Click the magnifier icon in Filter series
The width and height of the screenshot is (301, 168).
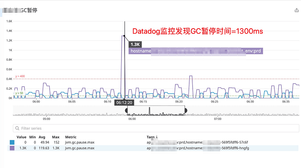pyautogui.click(x=17, y=128)
